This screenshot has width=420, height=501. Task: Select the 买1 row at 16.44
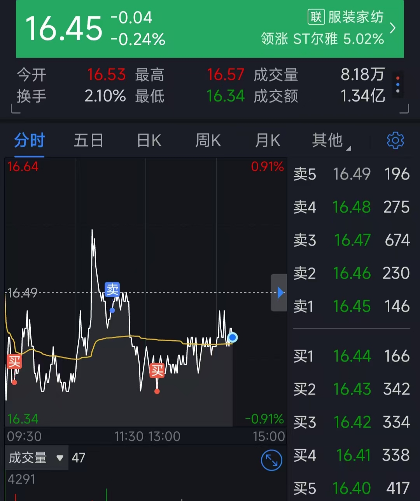pos(352,356)
